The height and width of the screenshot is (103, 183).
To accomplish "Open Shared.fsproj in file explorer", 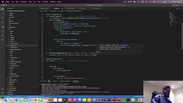I will [x=22, y=76].
